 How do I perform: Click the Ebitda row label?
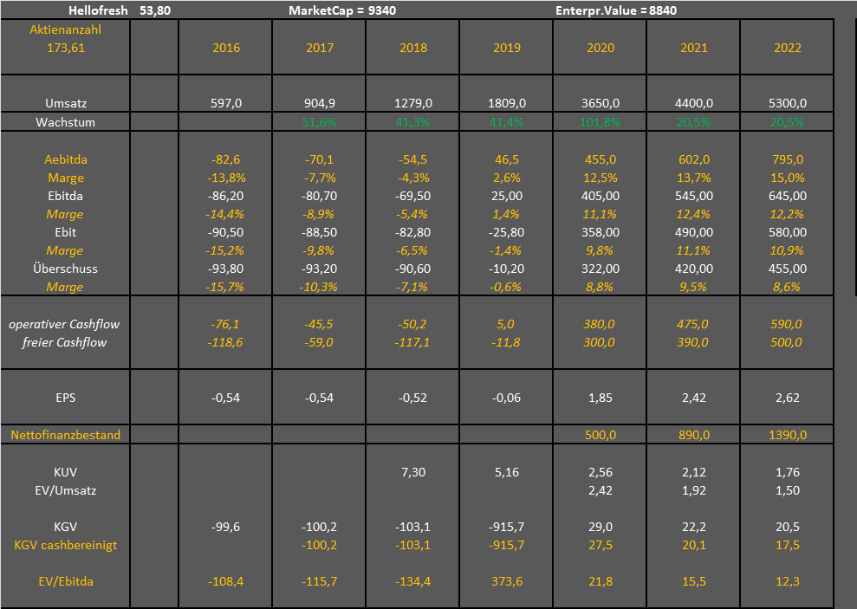(66, 196)
